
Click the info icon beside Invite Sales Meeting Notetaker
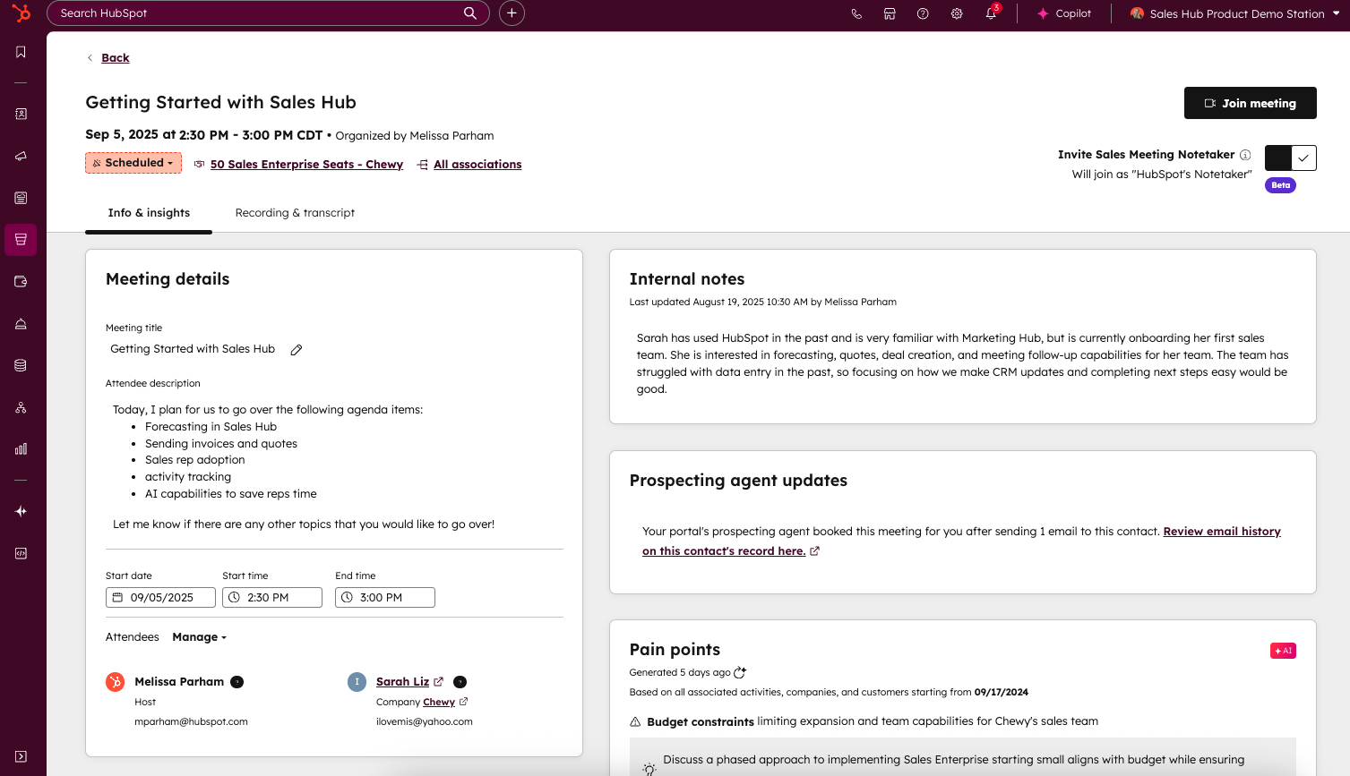[x=1245, y=155]
